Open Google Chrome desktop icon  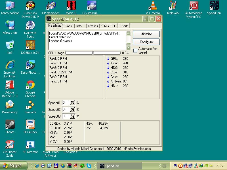coord(30,85)
